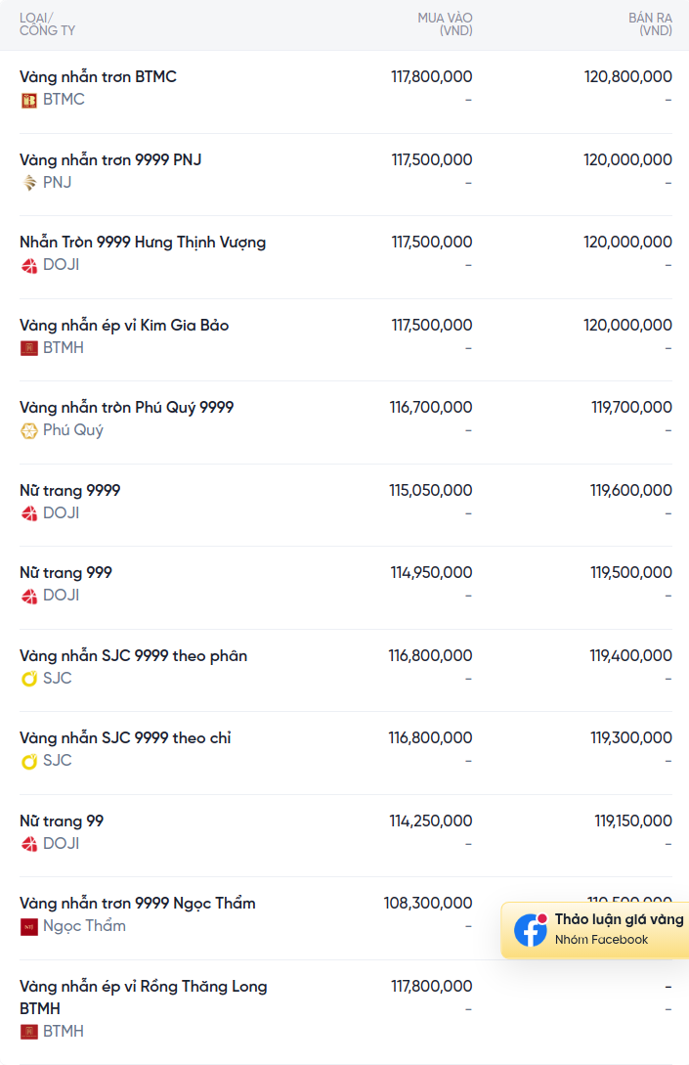
Task: Click the Nữ trang 999 product title
Action: [x=65, y=572]
